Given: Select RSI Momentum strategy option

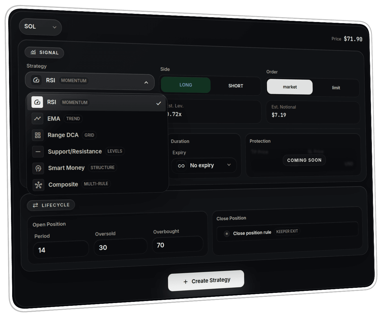Looking at the screenshot, I should (x=96, y=103).
